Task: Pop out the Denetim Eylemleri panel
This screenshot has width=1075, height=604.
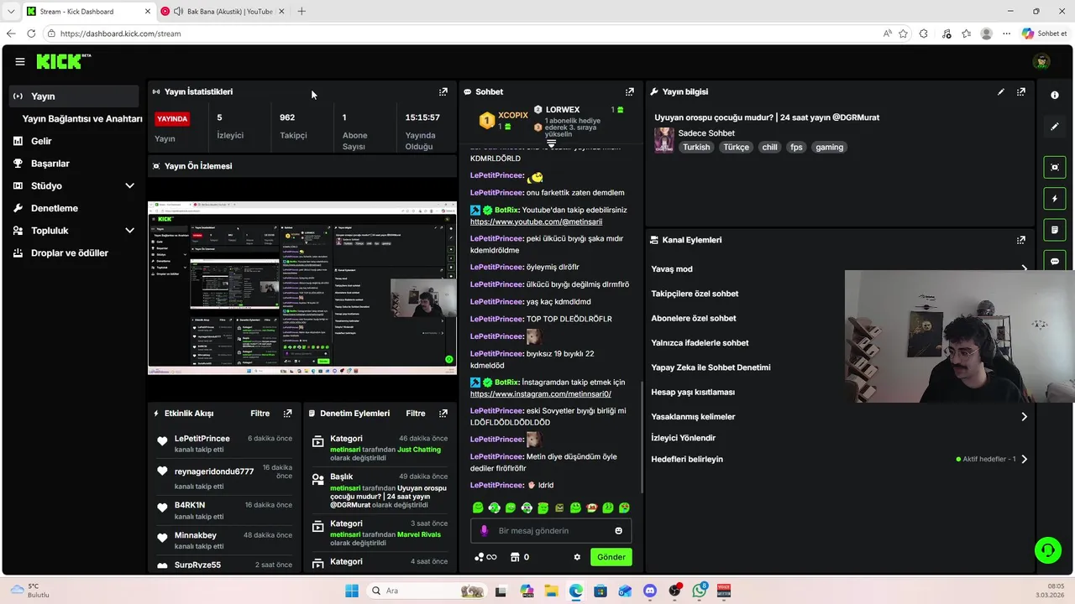Action: pos(443,414)
